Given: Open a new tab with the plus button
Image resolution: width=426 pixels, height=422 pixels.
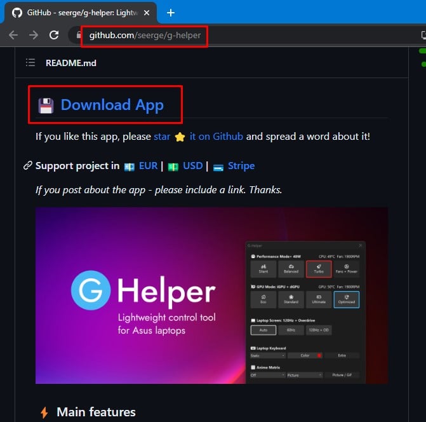Looking at the screenshot, I should coord(171,13).
